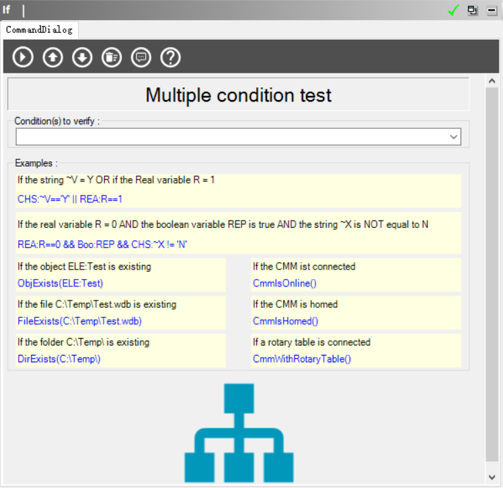The width and height of the screenshot is (503, 488).
Task: Click the window restore icon in title bar
Action: click(x=473, y=10)
